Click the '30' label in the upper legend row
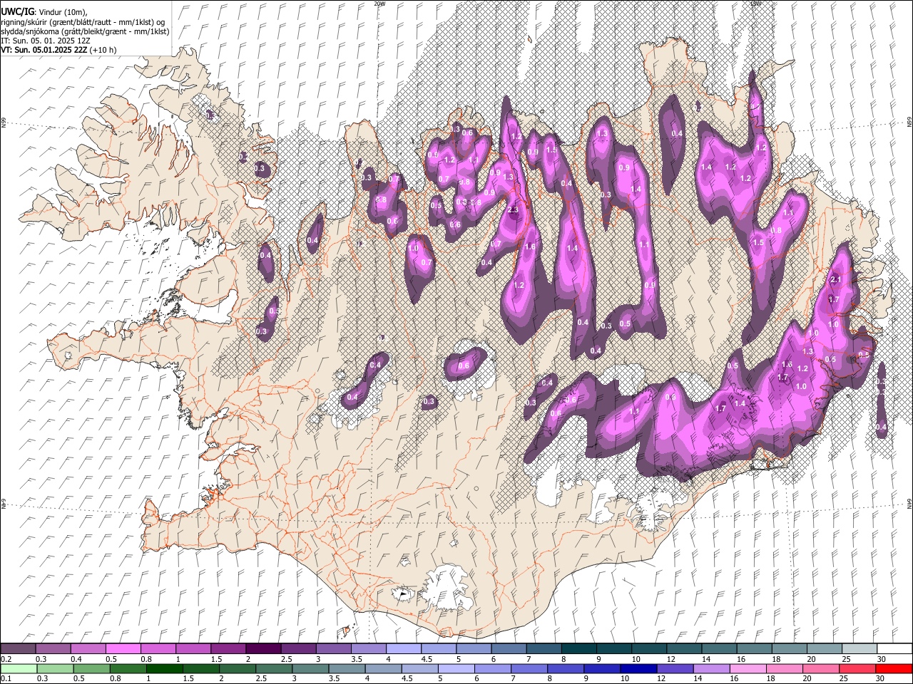913x684 pixels. [x=882, y=659]
